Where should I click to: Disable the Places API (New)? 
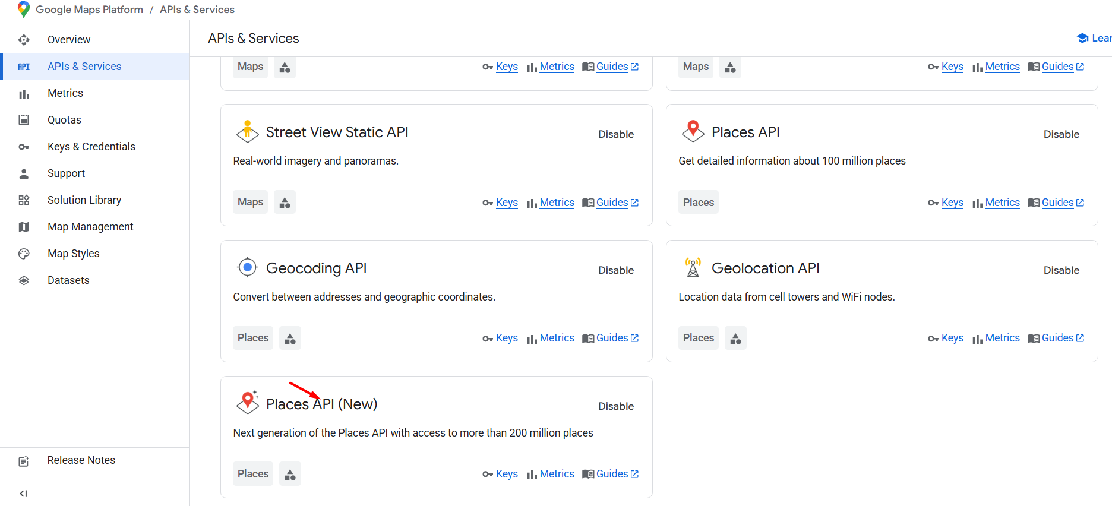(x=615, y=406)
